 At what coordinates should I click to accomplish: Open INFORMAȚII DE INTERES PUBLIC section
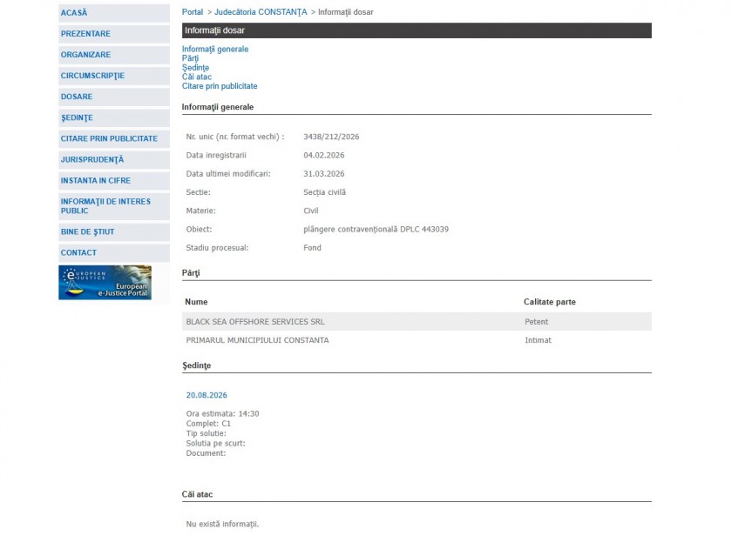[x=105, y=206]
